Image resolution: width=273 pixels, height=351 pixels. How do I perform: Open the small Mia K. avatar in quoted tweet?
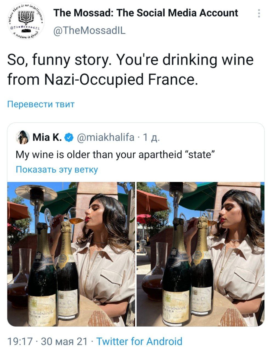[23, 137]
